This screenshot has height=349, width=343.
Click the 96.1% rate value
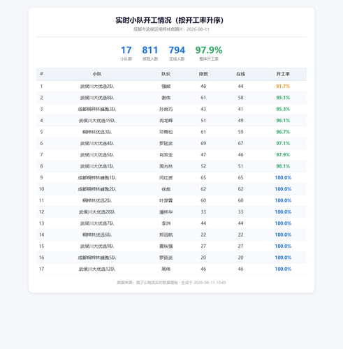tap(283, 121)
